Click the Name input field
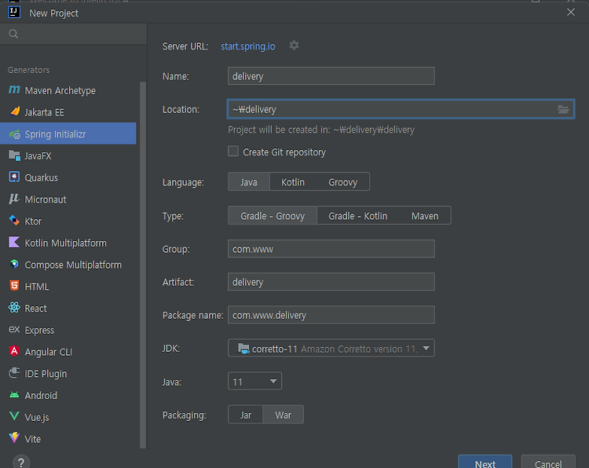Image resolution: width=589 pixels, height=468 pixels. (x=331, y=76)
